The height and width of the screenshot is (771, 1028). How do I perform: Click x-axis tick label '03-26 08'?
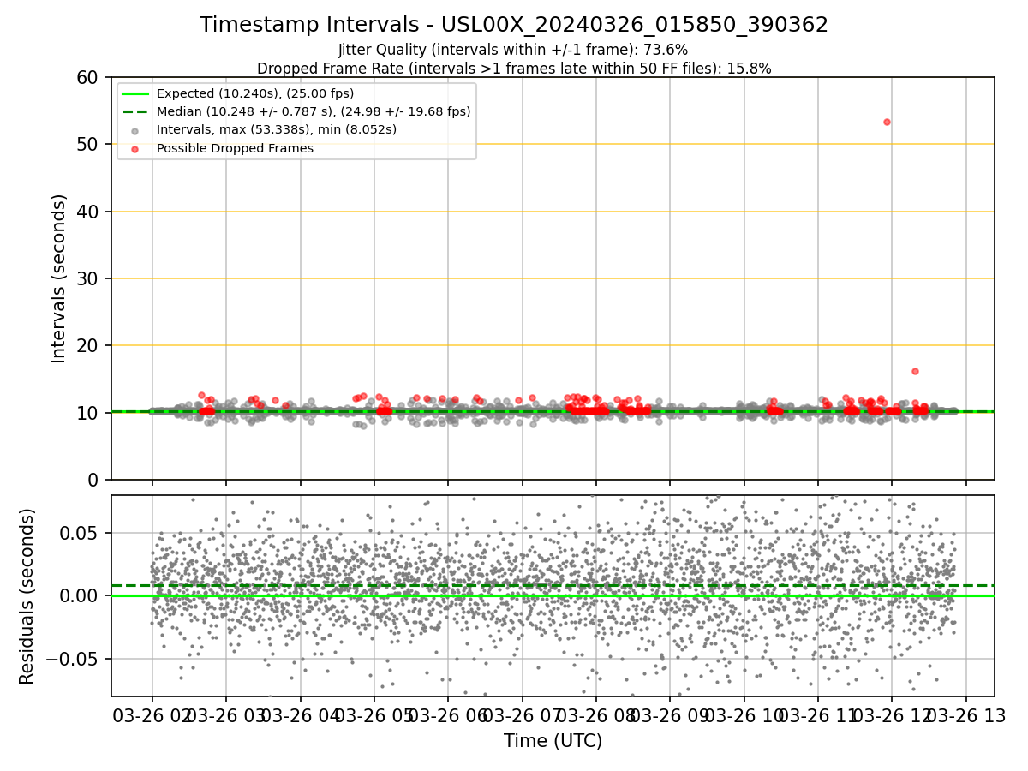coord(595,715)
